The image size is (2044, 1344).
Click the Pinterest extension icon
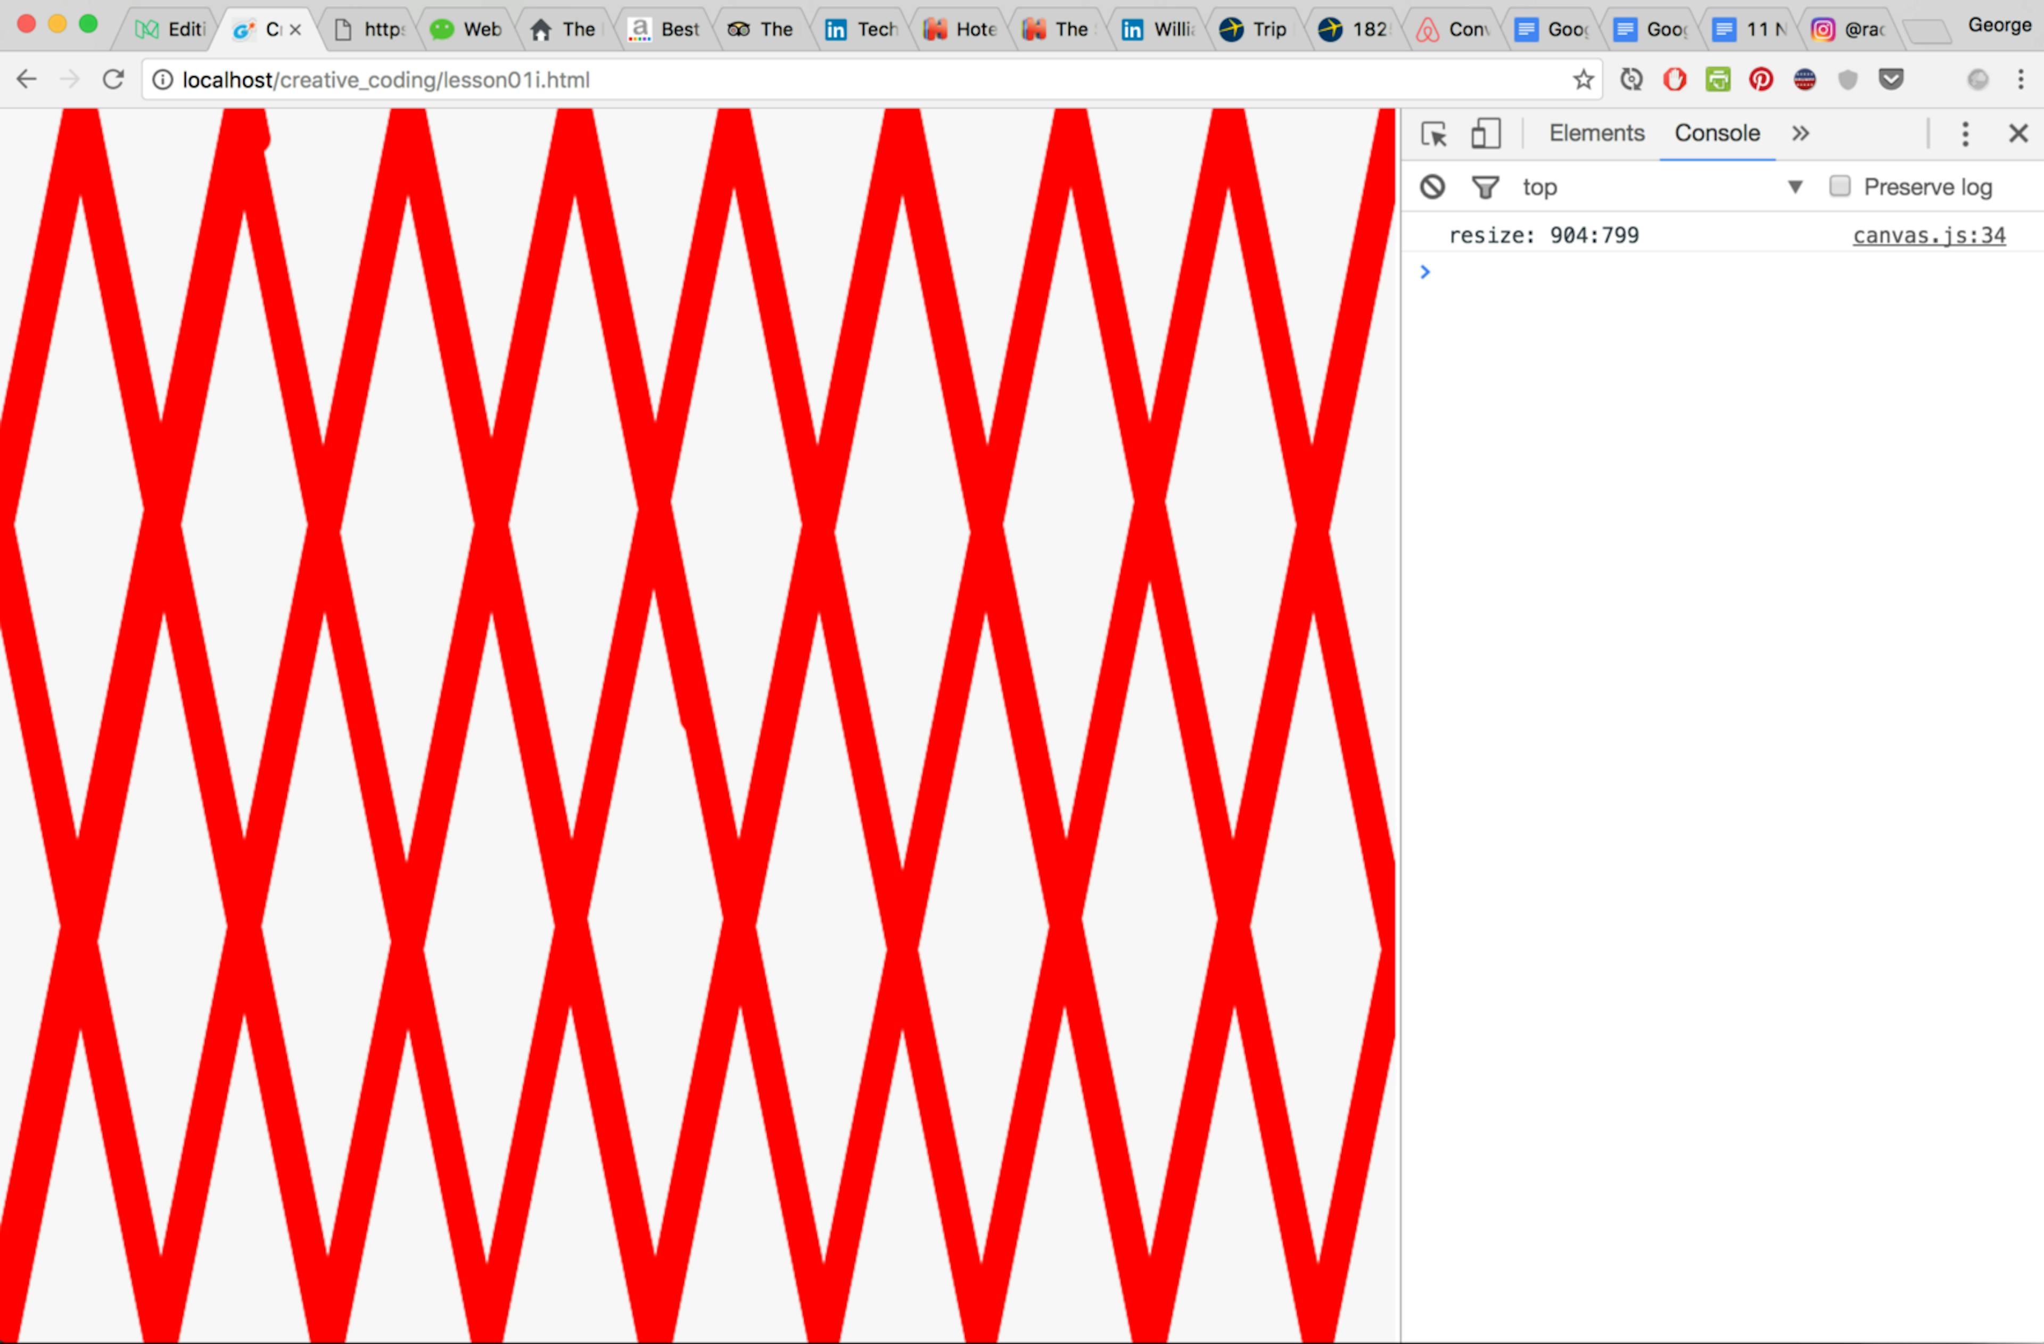point(1761,80)
